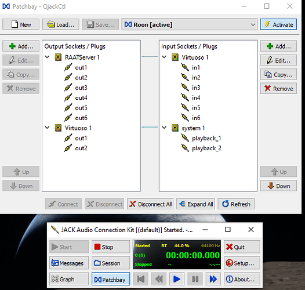
Task: Open the Session window
Action: [111, 263]
